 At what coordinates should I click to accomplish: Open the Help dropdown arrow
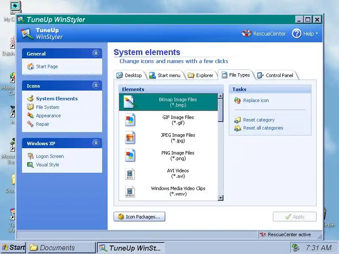tap(317, 33)
